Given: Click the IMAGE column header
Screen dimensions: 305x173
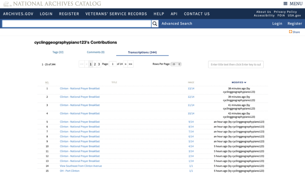Looking at the screenshot, I should click(191, 83).
